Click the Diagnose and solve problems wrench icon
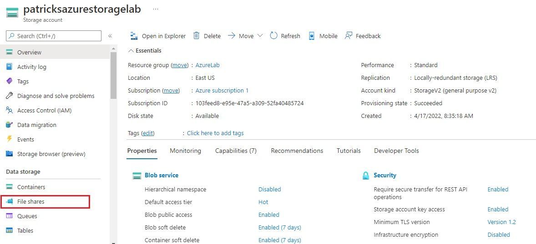The height and width of the screenshot is (244, 536). pos(10,96)
